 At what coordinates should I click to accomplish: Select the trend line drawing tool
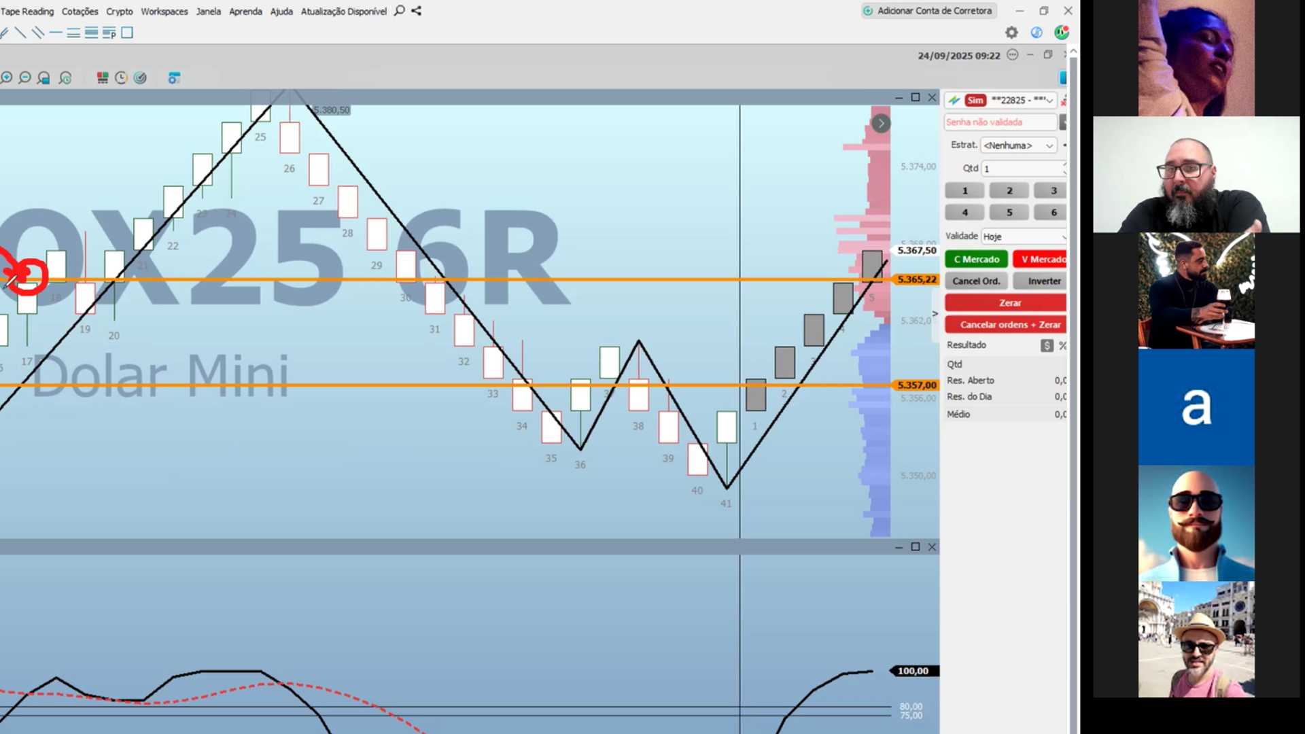(x=20, y=33)
